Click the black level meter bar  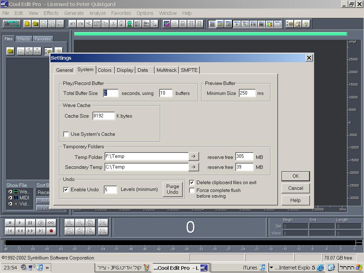click(x=180, y=242)
